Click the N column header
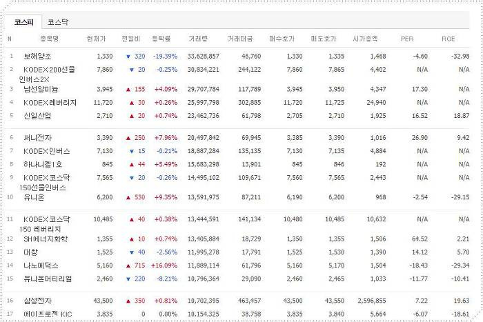 tap(9, 39)
